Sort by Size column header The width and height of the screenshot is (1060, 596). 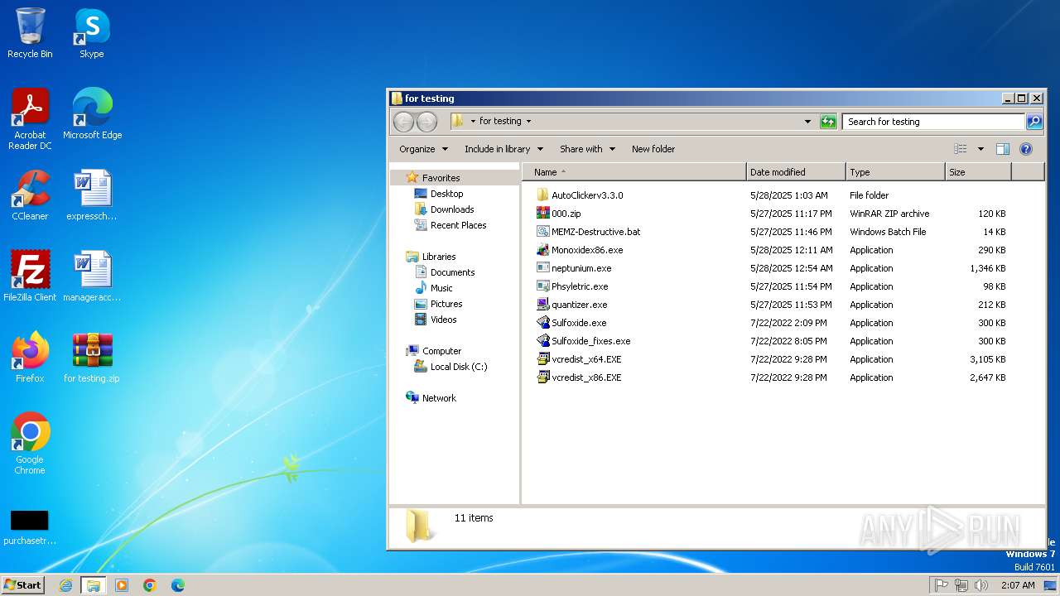978,172
